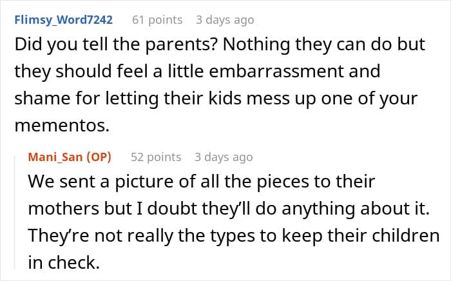
Task: Open the timestamp on Flimsy_Word7242's comment
Action: point(224,20)
